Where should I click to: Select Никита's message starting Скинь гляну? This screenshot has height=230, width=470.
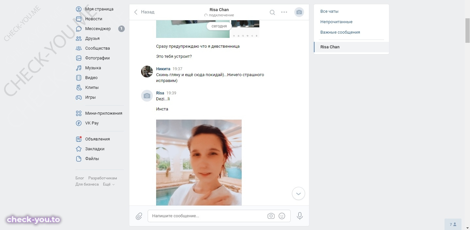click(x=210, y=78)
